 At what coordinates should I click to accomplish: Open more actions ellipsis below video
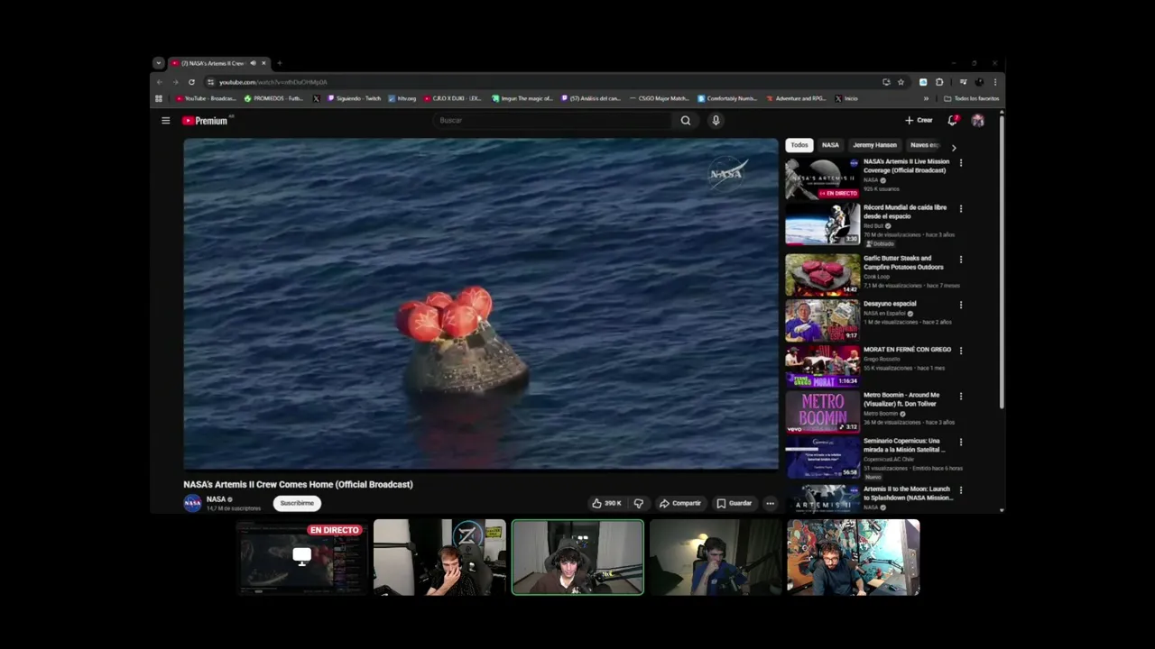point(770,503)
